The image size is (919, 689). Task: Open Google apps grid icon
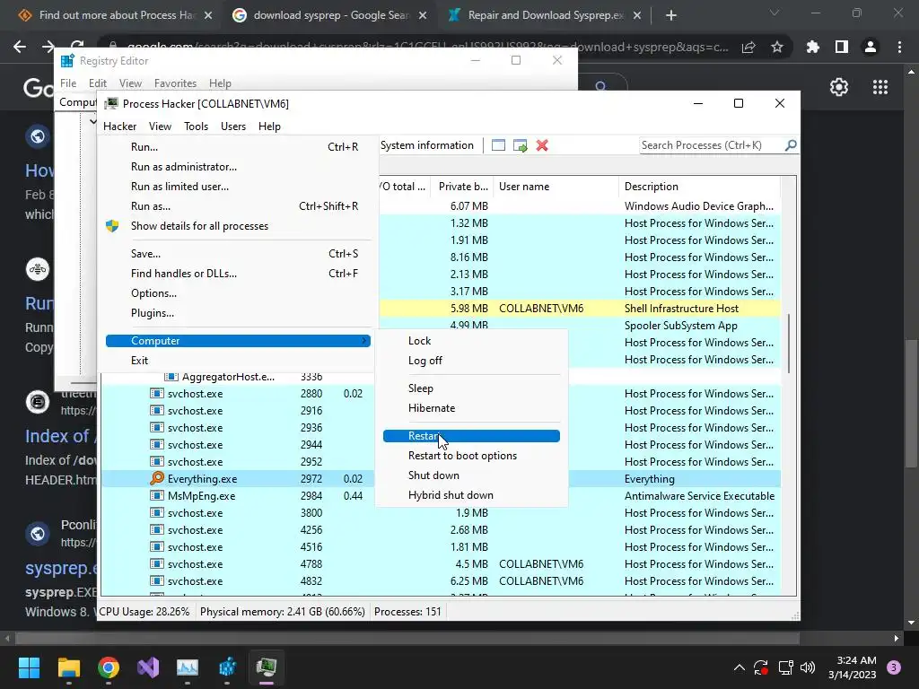(880, 87)
